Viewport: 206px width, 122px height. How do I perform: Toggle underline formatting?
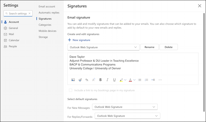pos(114,80)
